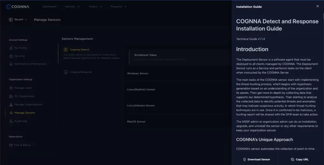Expand the Respond chevron arrow
The height and width of the screenshot is (165, 324).
click(125, 7)
